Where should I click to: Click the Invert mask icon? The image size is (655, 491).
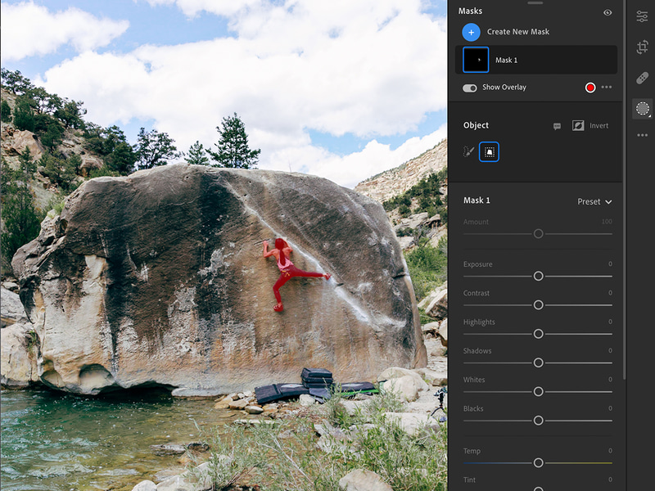point(578,126)
